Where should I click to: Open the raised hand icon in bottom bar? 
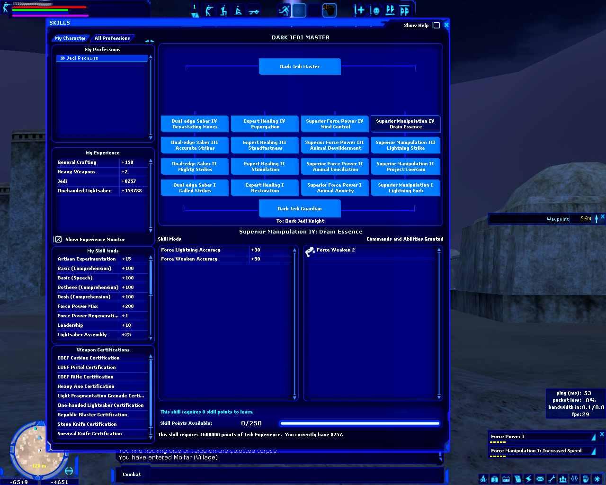point(586,479)
